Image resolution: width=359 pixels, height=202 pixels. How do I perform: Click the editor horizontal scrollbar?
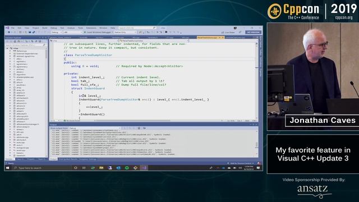(158, 121)
